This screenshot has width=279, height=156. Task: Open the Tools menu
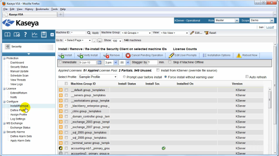click(x=54, y=9)
